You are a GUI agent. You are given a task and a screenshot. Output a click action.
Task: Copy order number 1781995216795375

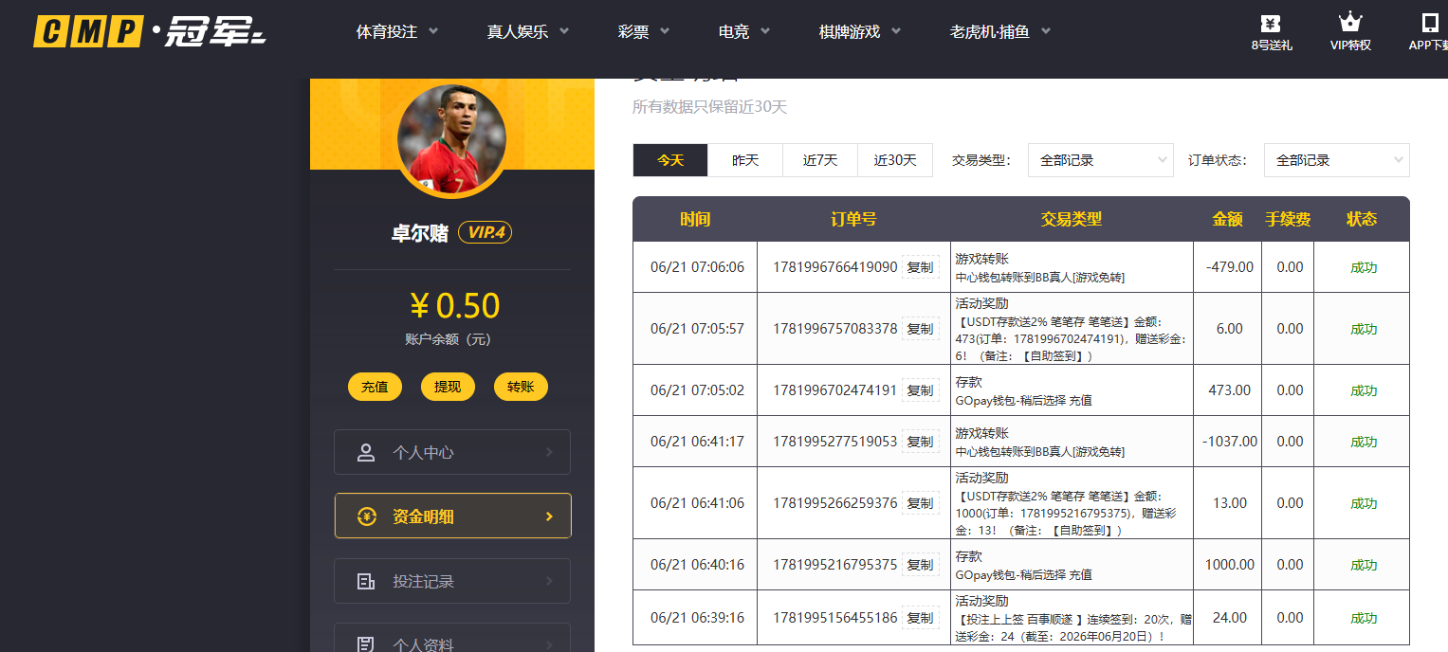tap(920, 565)
